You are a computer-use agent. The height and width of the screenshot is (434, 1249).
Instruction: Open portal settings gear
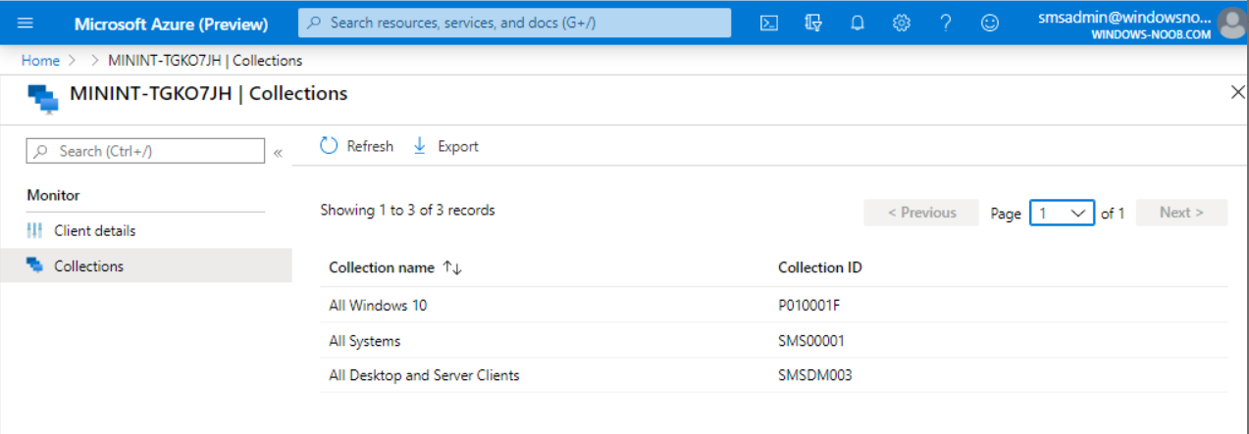[902, 23]
